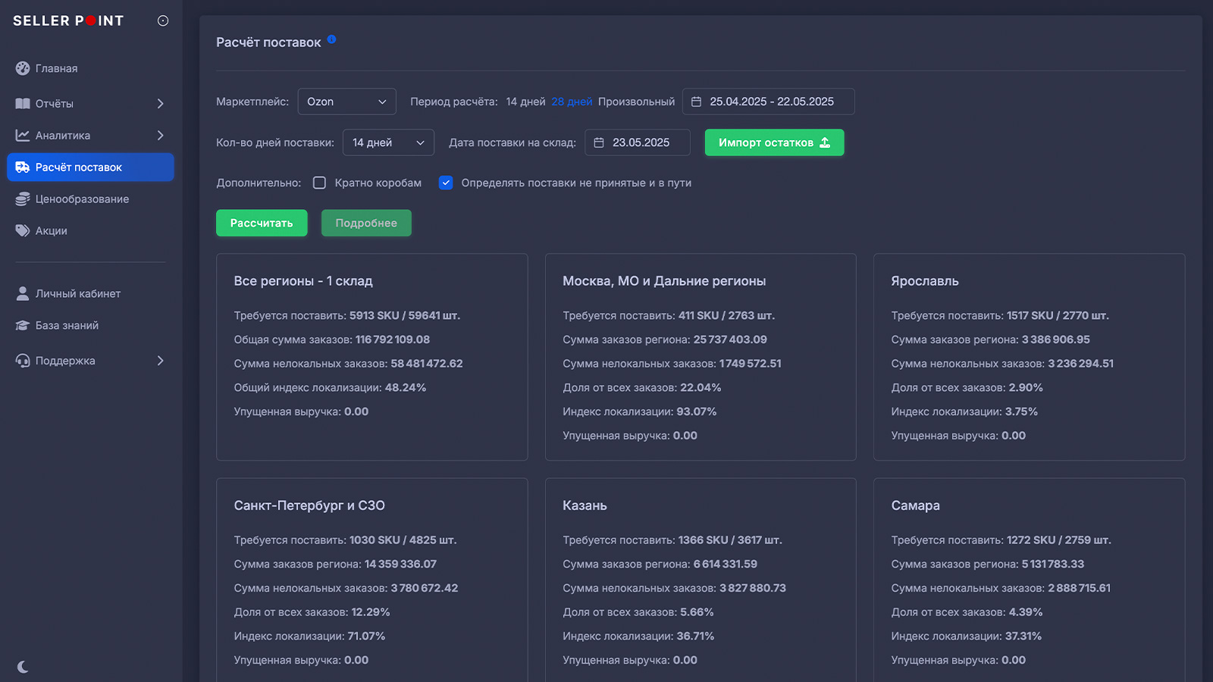Open Ценообразование page
The height and width of the screenshot is (682, 1213).
pyautogui.click(x=90, y=199)
